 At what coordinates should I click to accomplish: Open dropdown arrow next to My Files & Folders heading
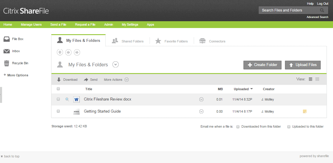click(115, 64)
